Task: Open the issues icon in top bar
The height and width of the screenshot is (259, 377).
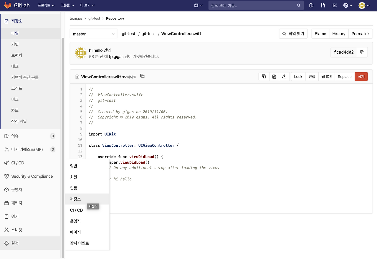Action: [311, 5]
